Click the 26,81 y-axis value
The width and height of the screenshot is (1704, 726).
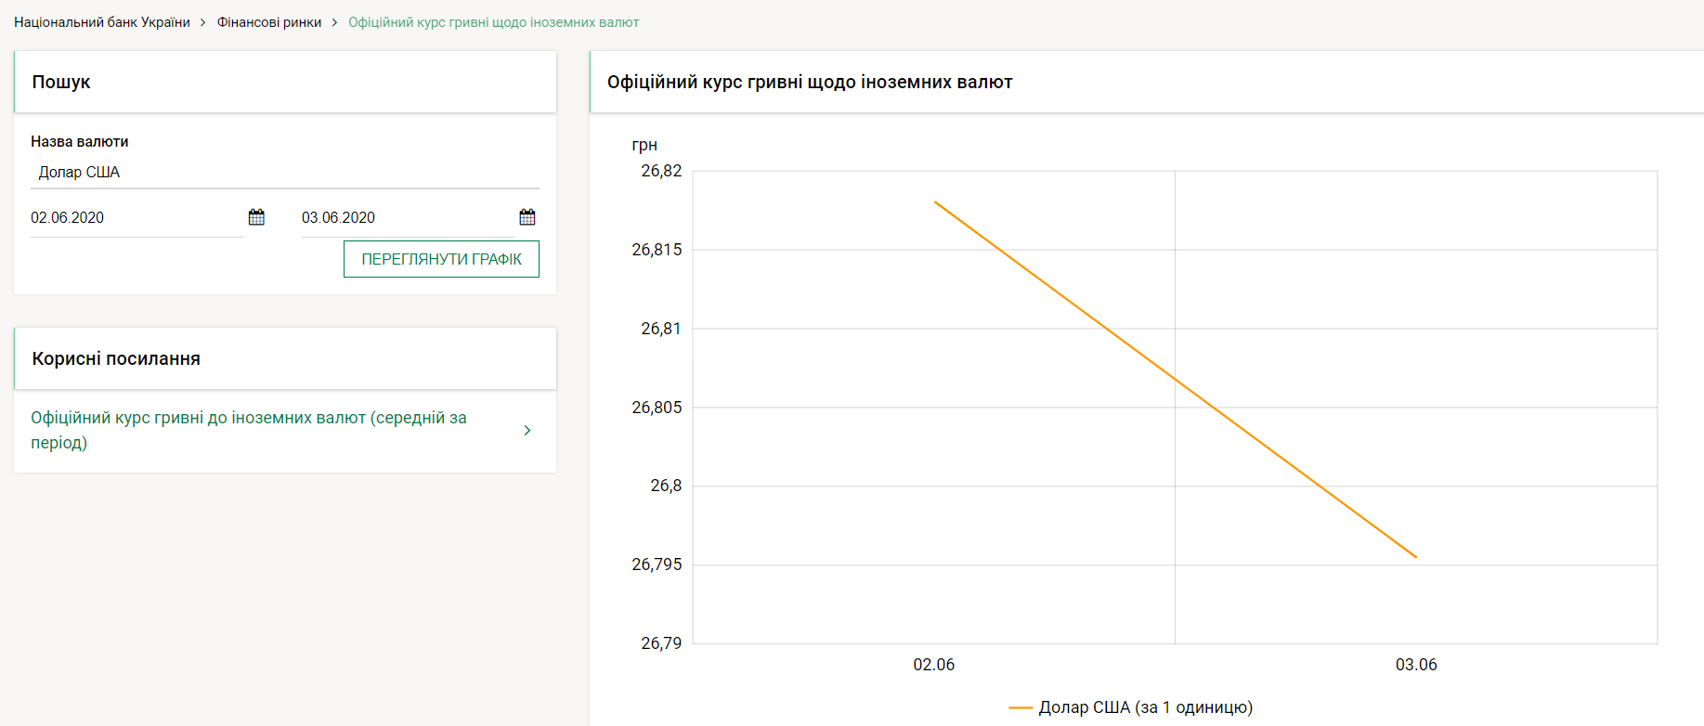coord(661,329)
